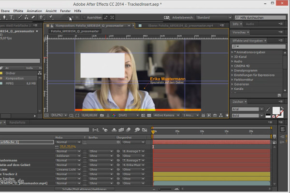The width and height of the screenshot is (290, 193).
Task: Show channel and color management RGB icon
Action: tap(114, 115)
